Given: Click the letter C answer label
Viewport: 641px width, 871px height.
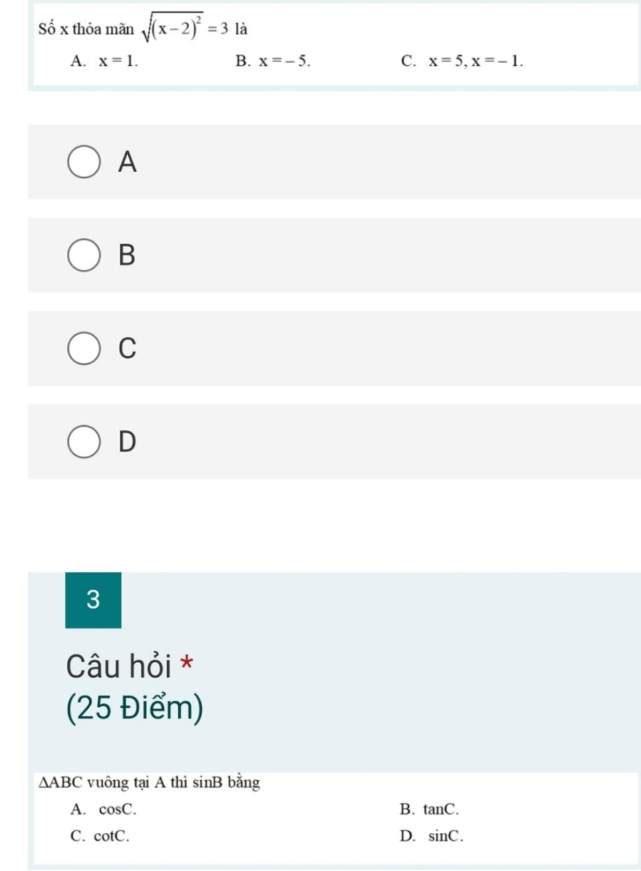Looking at the screenshot, I should (x=127, y=348).
